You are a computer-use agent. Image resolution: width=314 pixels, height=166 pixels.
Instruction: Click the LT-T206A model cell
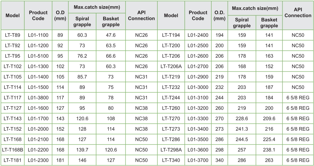[x=171, y=67]
